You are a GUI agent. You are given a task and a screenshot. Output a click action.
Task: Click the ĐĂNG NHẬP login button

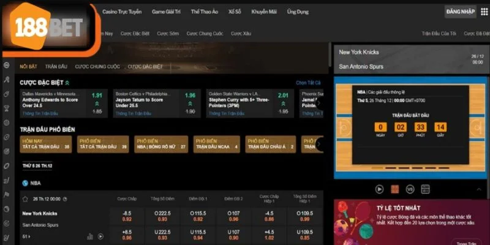[461, 12]
